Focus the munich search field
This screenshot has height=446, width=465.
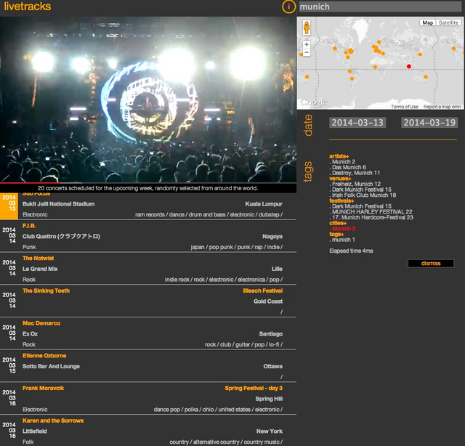[x=380, y=7]
